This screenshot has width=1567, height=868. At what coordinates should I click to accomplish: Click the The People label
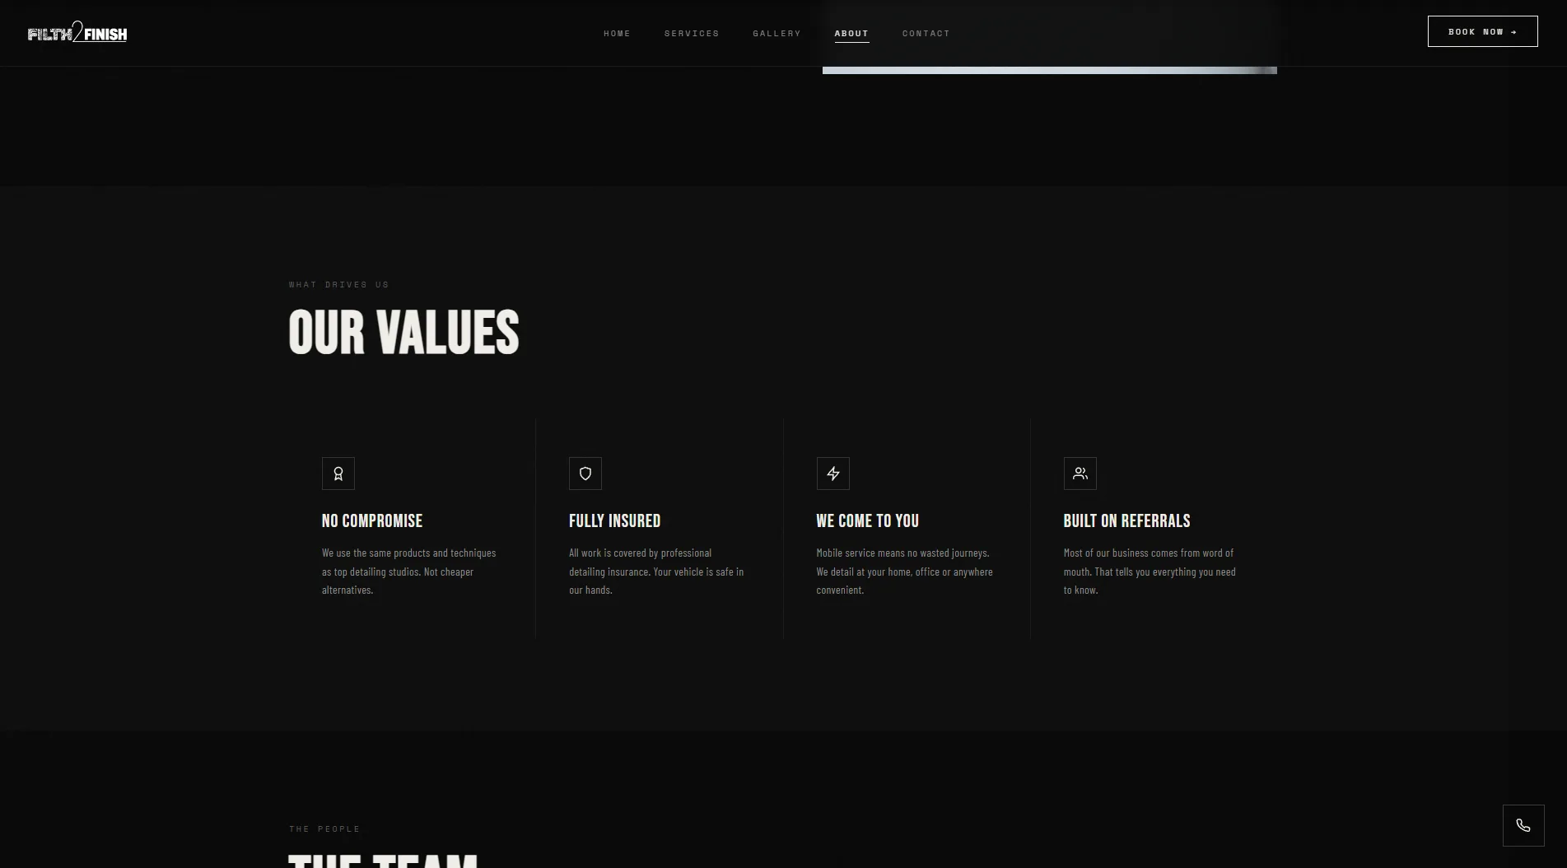tap(324, 829)
